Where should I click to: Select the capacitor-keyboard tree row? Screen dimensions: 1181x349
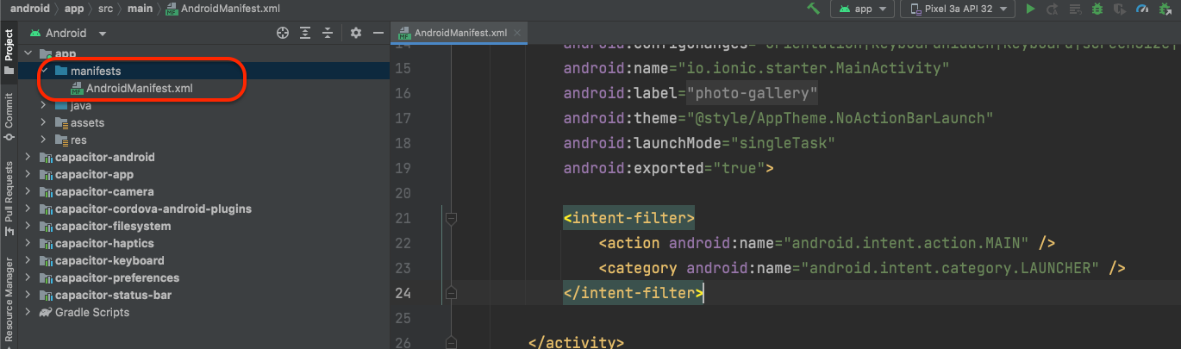point(203,260)
